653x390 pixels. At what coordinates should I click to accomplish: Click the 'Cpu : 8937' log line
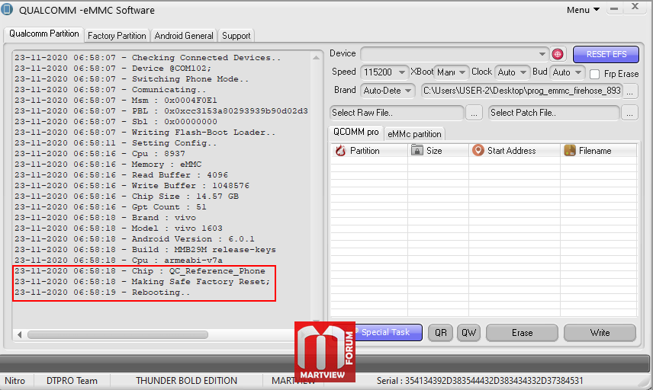click(x=99, y=154)
